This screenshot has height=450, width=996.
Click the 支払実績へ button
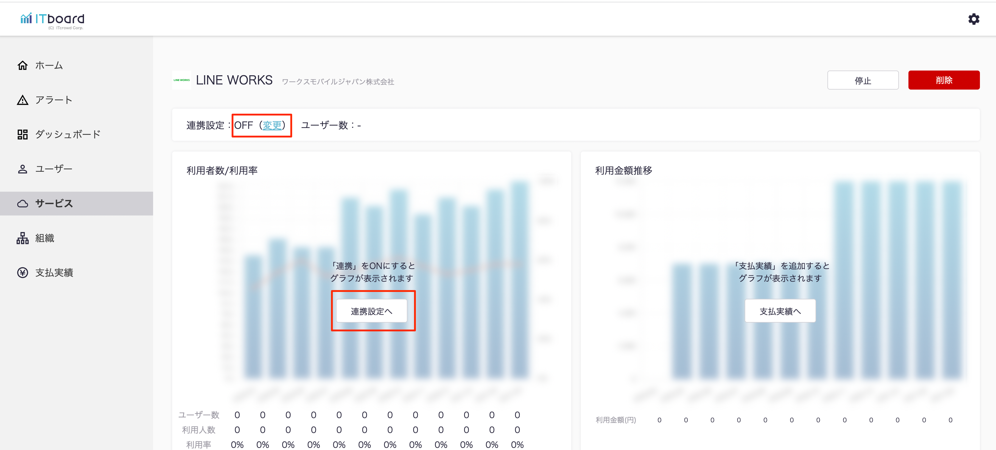780,311
